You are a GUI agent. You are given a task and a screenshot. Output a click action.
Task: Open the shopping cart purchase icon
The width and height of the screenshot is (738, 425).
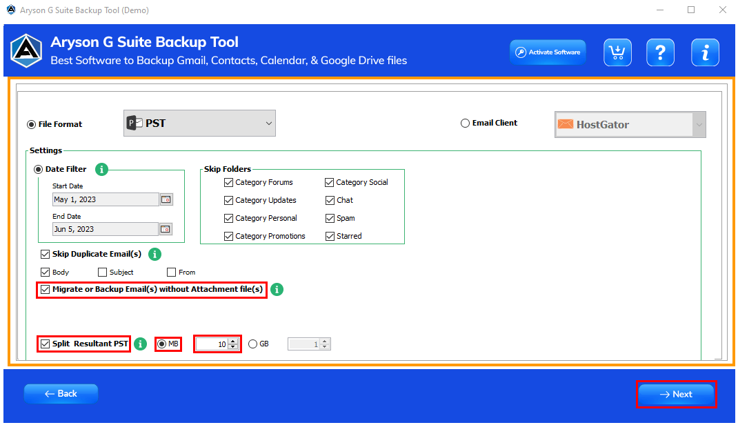tap(617, 52)
